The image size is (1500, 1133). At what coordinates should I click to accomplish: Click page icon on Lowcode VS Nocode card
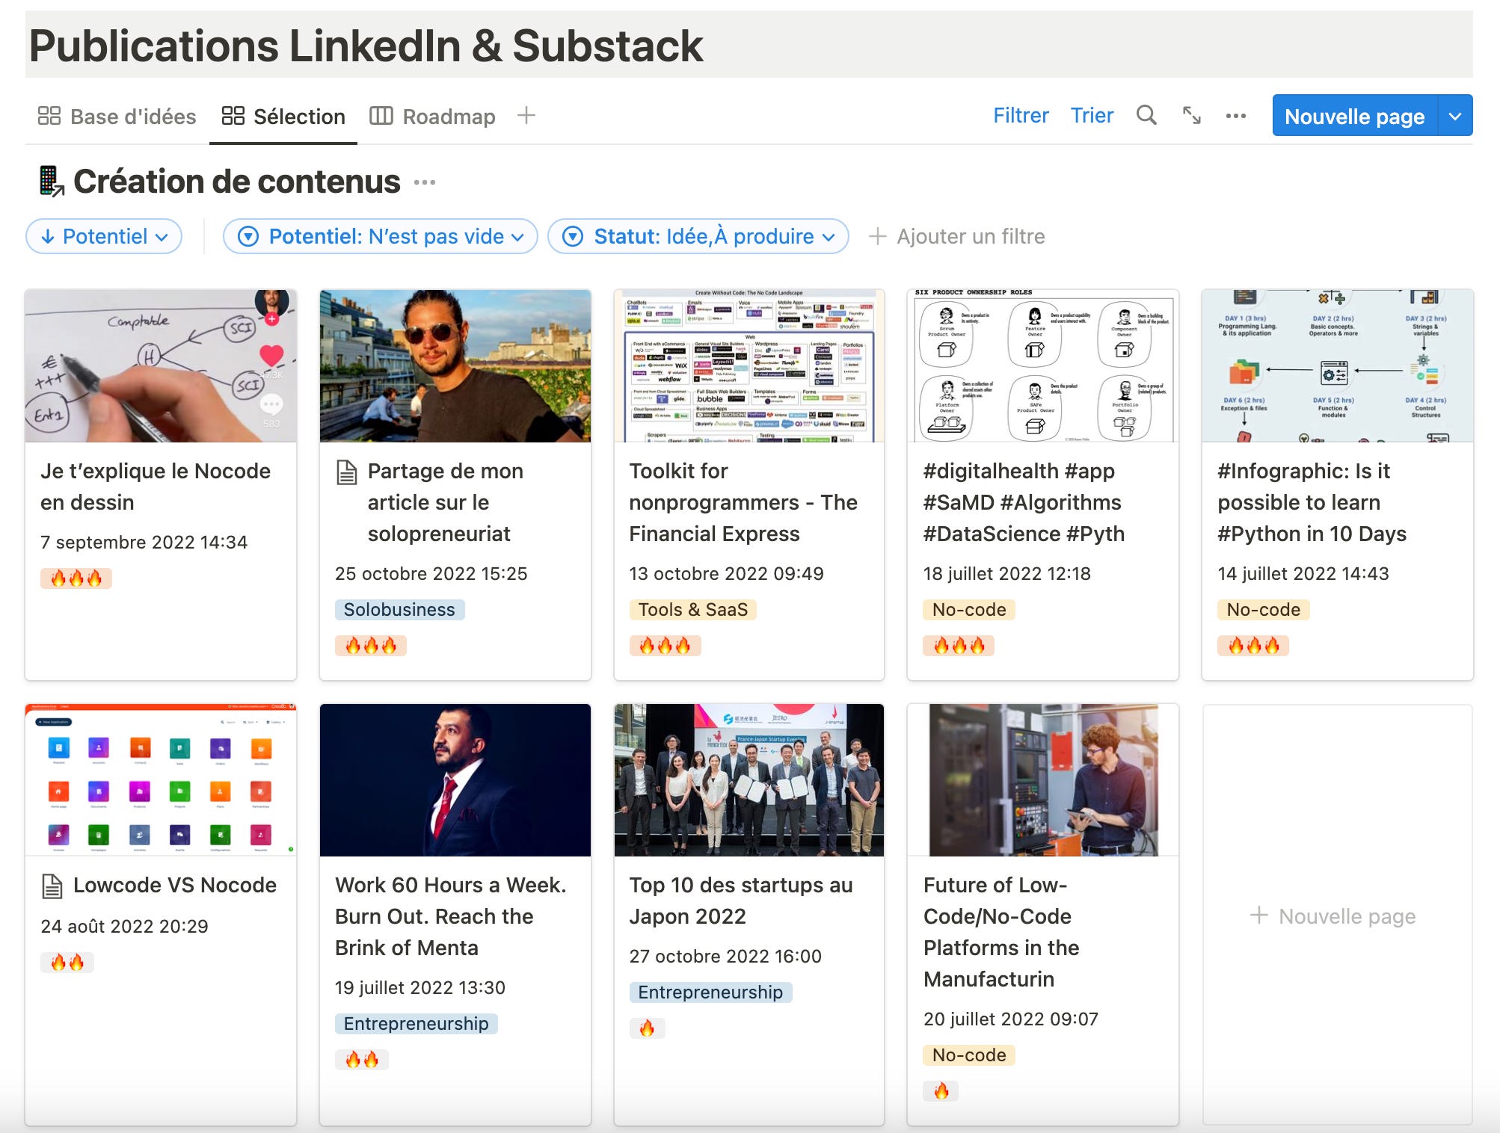coord(52,886)
